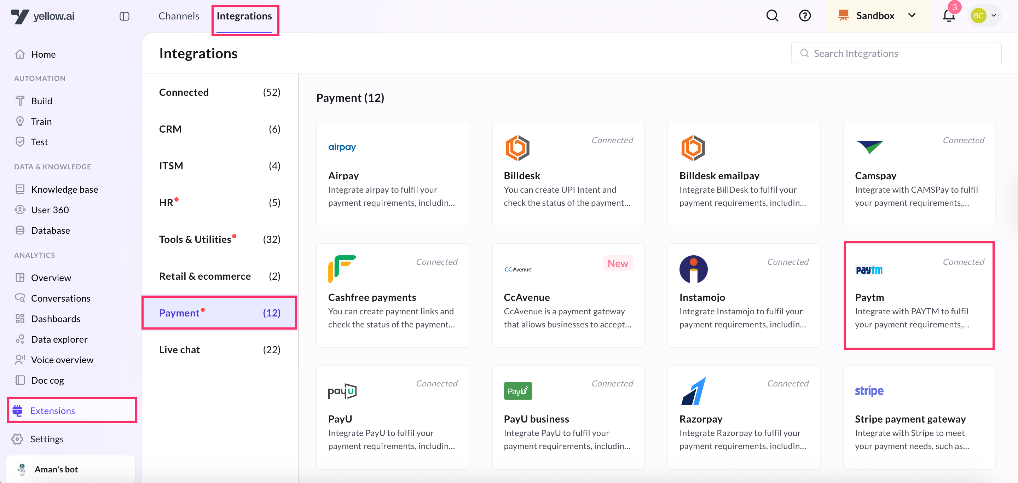Click the CCAvenue logo
Image resolution: width=1018 pixels, height=483 pixels.
[518, 269]
